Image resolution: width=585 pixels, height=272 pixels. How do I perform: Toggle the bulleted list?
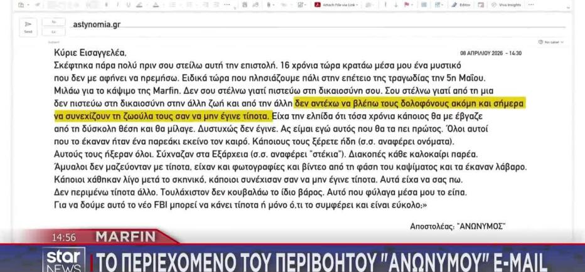click(x=173, y=5)
